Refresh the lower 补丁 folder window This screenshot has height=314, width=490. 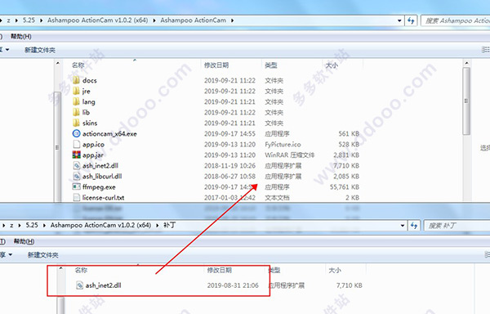coord(414,226)
